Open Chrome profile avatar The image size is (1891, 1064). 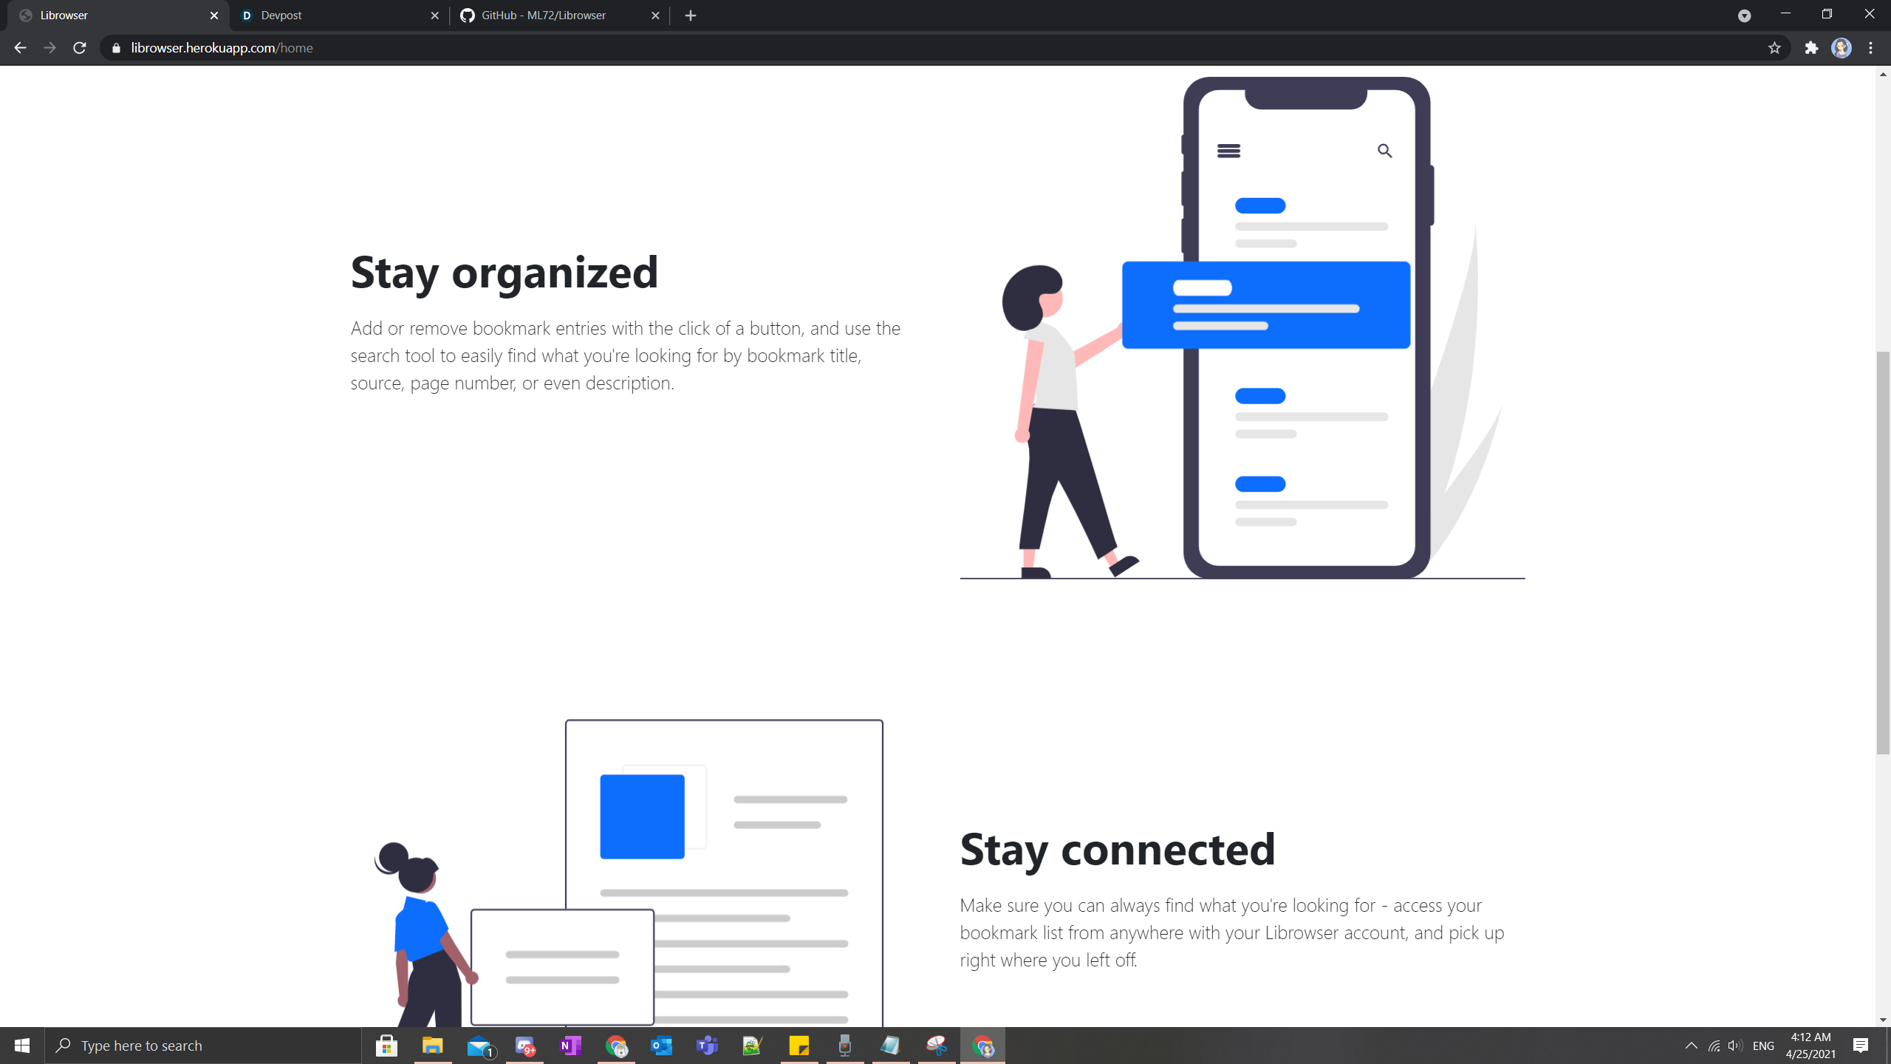[x=1841, y=48]
